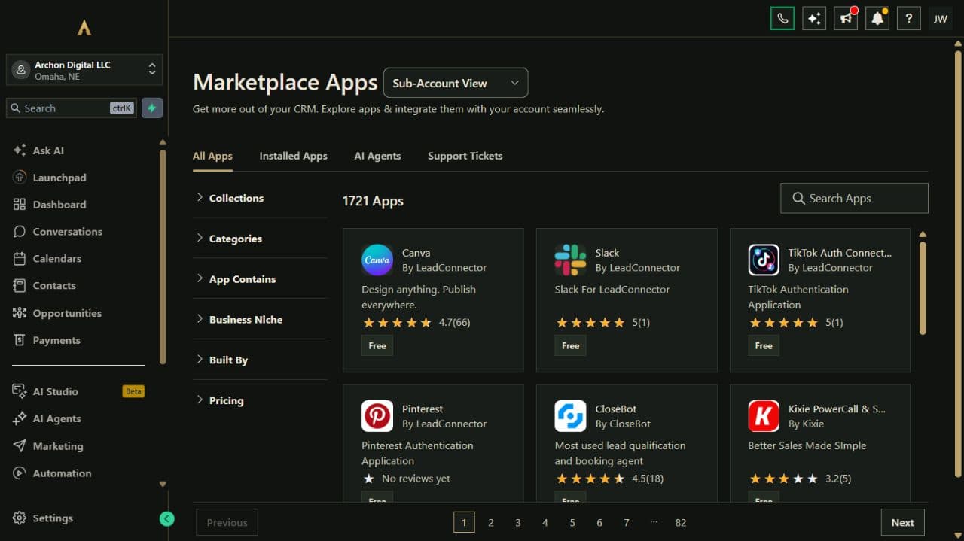Go to page 3
The image size is (964, 541).
[518, 522]
